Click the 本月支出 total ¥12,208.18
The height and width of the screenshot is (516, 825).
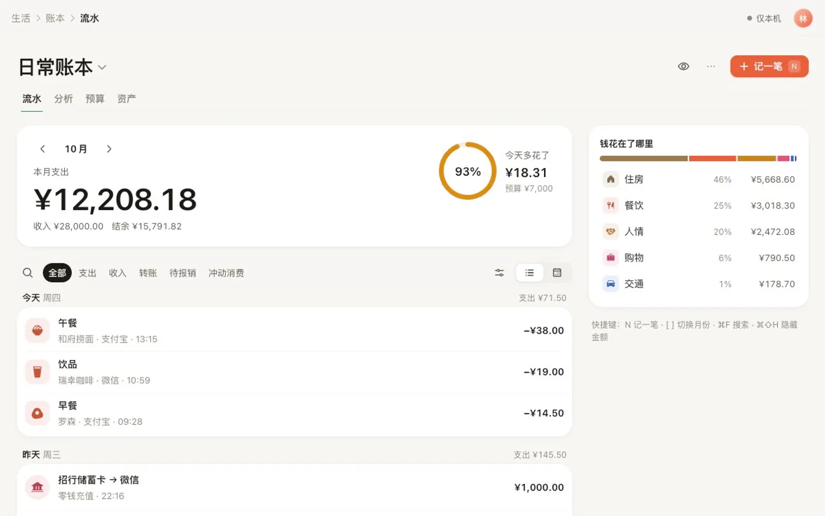pos(115,200)
